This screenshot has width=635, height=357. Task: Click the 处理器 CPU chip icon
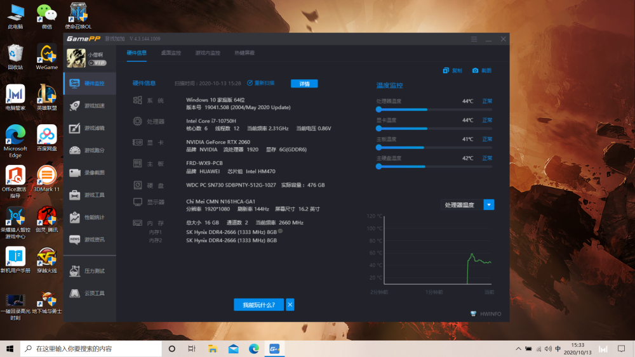138,121
